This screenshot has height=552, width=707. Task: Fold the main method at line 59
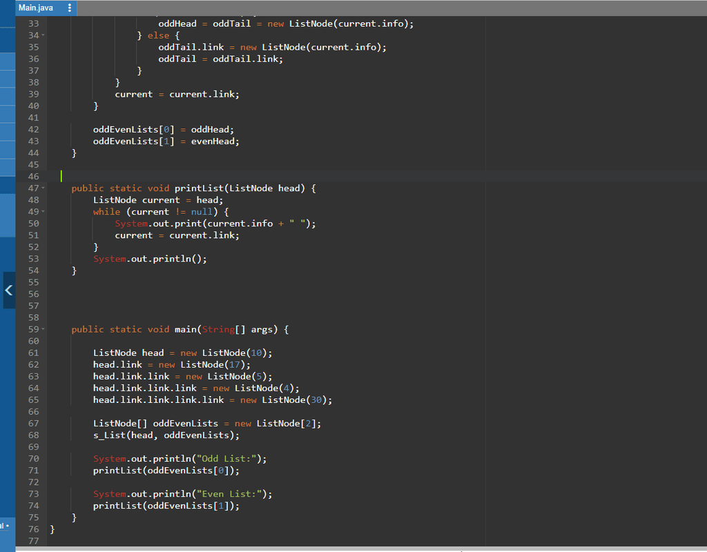point(43,329)
